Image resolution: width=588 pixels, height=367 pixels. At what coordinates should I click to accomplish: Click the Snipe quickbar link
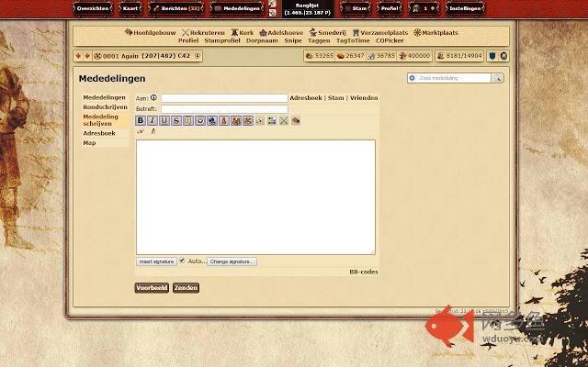293,40
